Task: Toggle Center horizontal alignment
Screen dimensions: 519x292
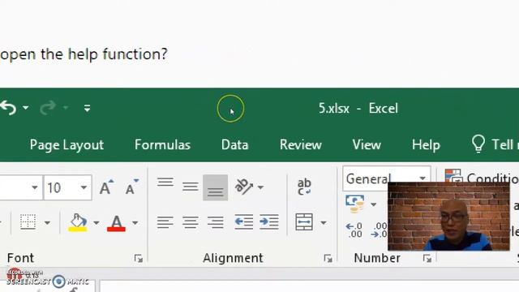Action: [191, 222]
